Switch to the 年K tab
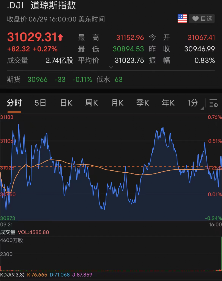222x281 pixels. coord(168,103)
